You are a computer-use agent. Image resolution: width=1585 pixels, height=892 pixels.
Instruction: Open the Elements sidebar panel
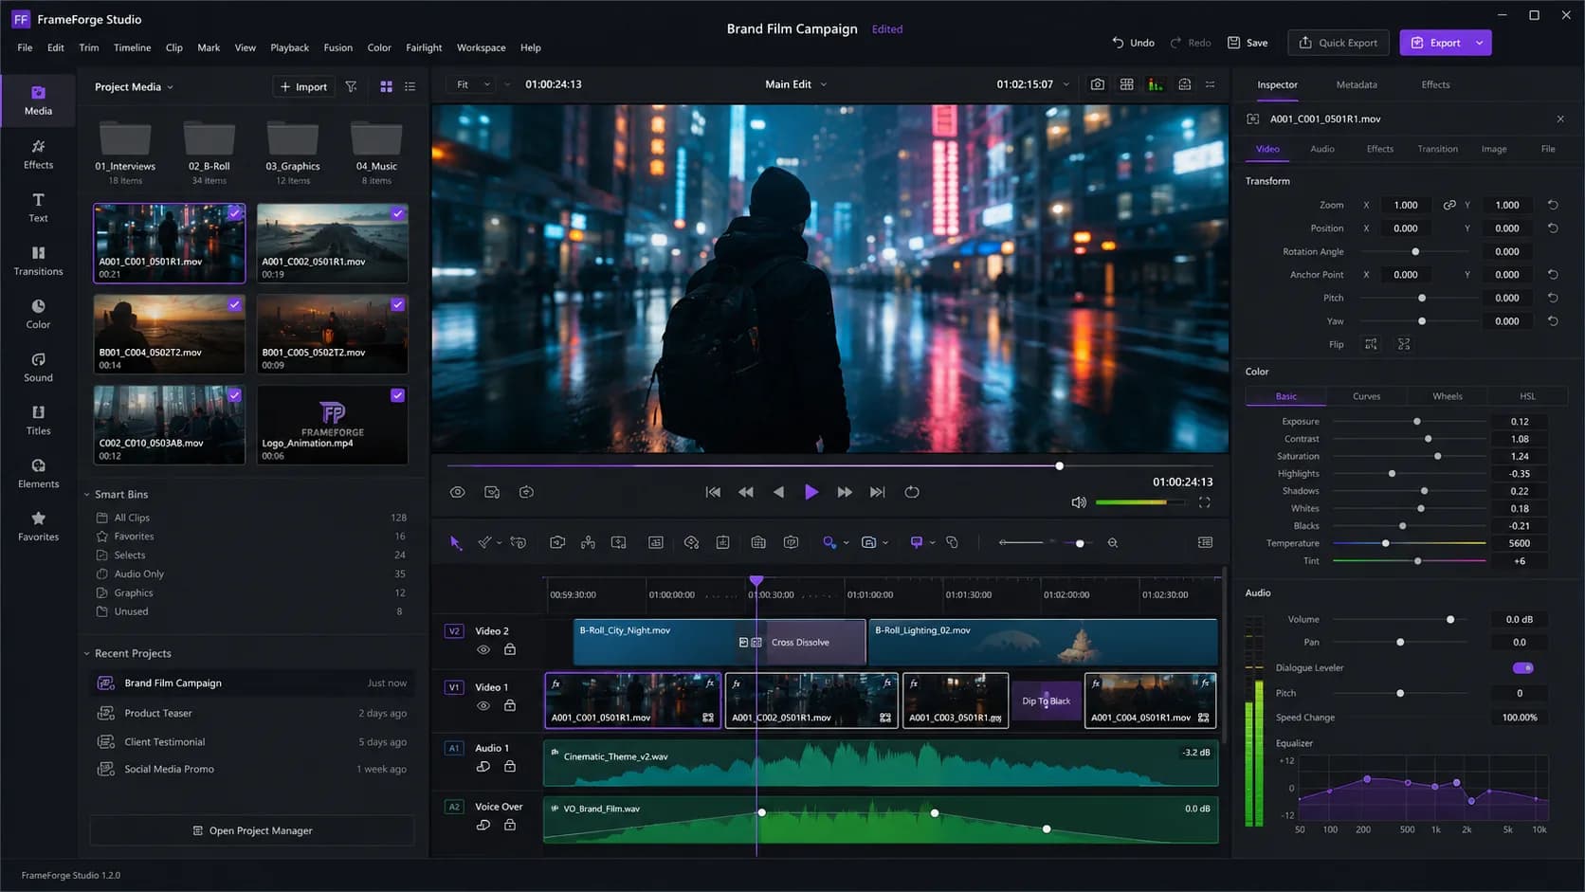38,472
